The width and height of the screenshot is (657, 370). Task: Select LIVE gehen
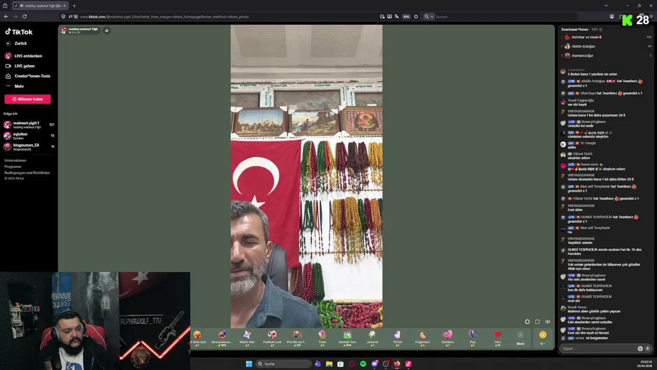20,66
